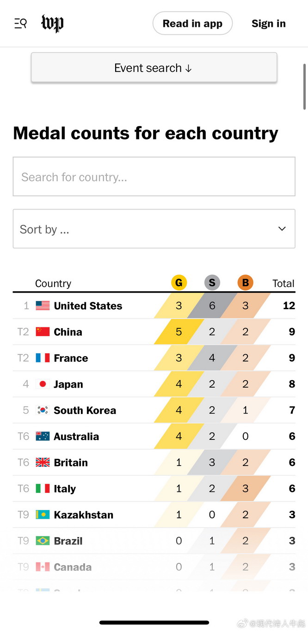Viewport: 308px width, 631px height.
Task: Focus the Search for country field
Action: tap(154, 177)
